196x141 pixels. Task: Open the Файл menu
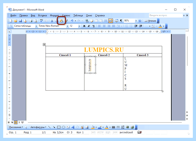click(x=13, y=16)
